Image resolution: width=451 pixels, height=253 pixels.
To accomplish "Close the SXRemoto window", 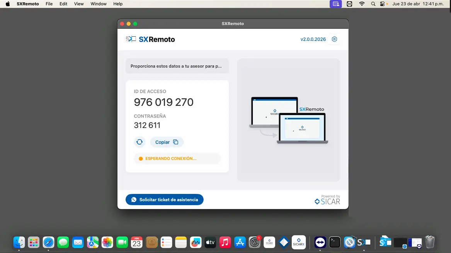I will 122,24.
